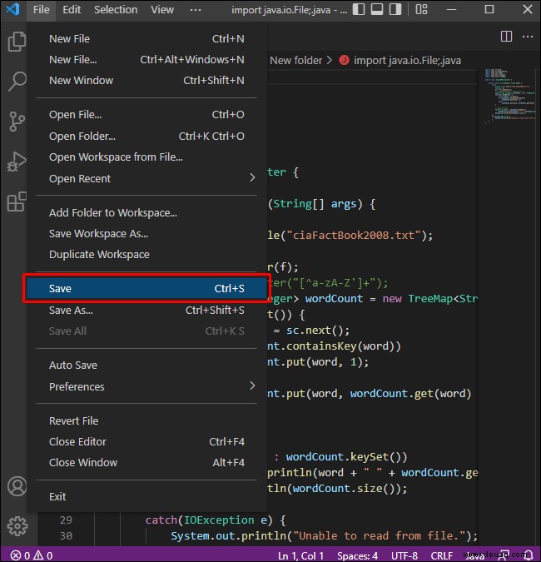Select Revert File

tap(146, 420)
